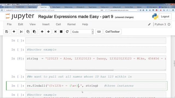Click the Python logo icon
The image size is (175, 98).
(x=155, y=16)
